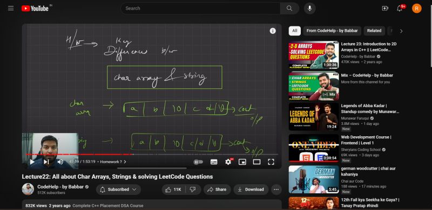Select From CodeHelp - by Babbar chip
Viewport: 432px width, 210px height.
point(332,31)
